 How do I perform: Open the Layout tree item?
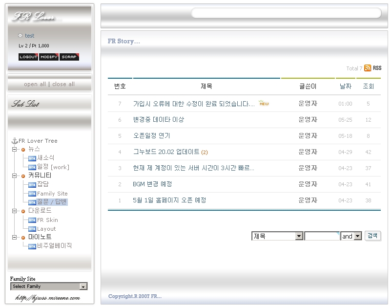point(46,229)
